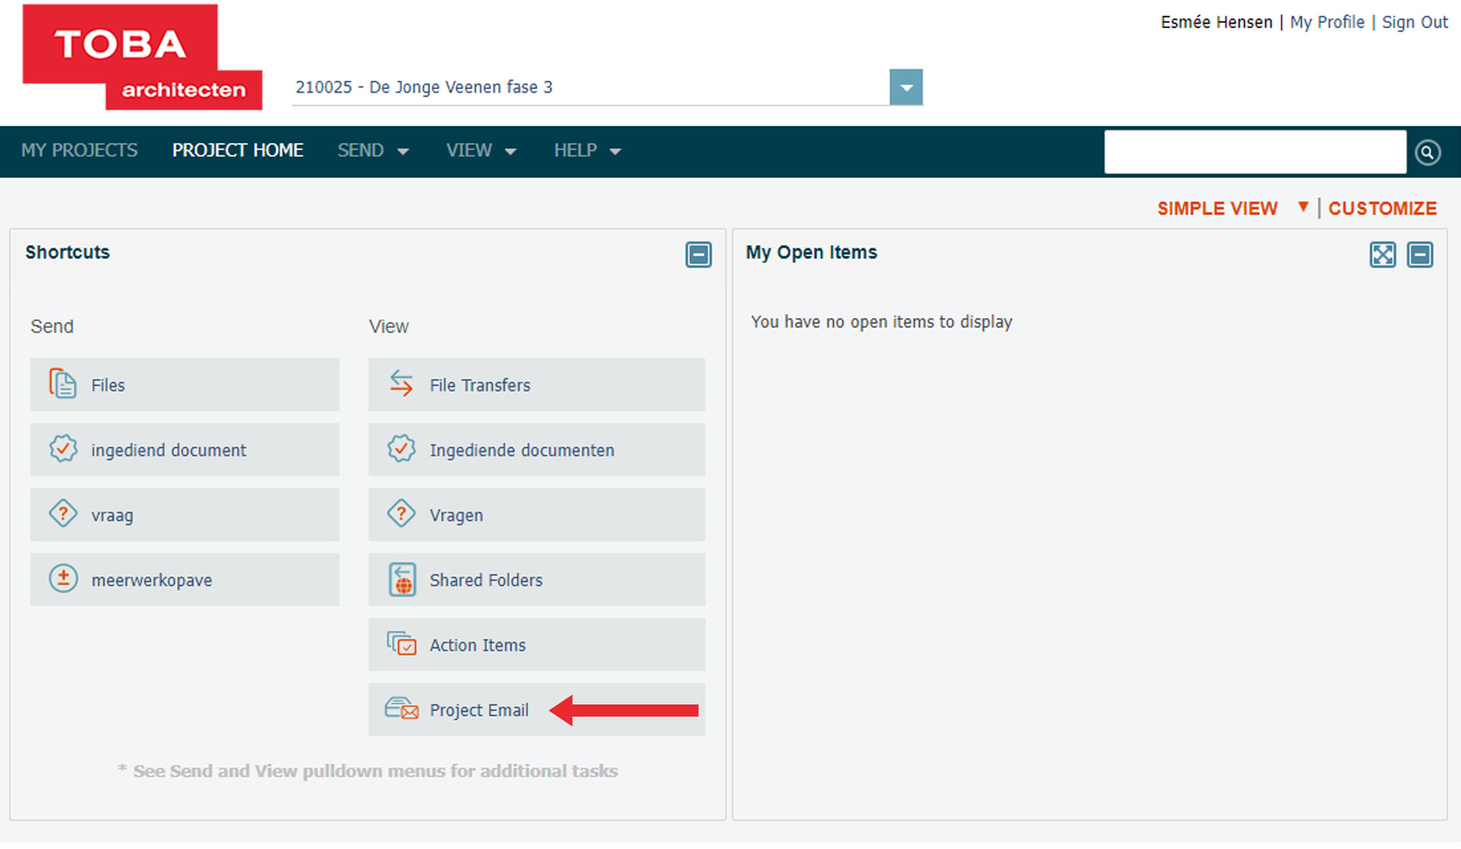Collapse the My Open Items panel
The image size is (1461, 849).
click(x=1419, y=255)
